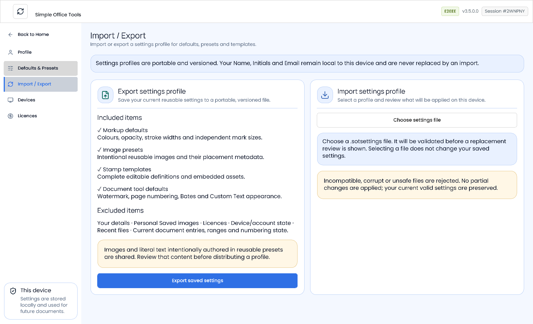The image size is (533, 324).
Task: Click the Import / Export page heading
Action: click(118, 36)
